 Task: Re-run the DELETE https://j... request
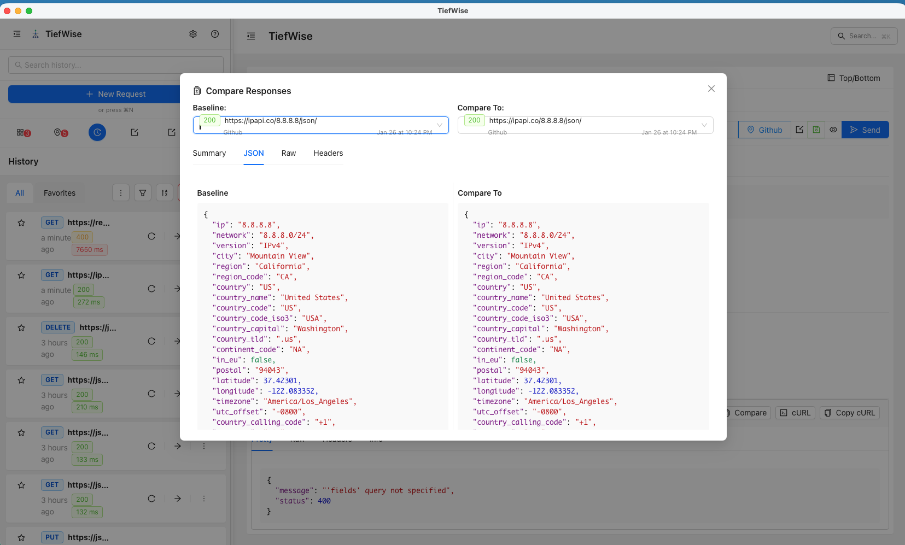pos(151,341)
